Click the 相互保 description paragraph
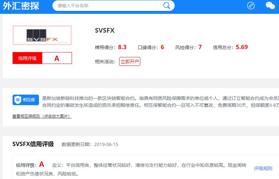Viewport: 279px width, 179px height. pyautogui.click(x=160, y=102)
